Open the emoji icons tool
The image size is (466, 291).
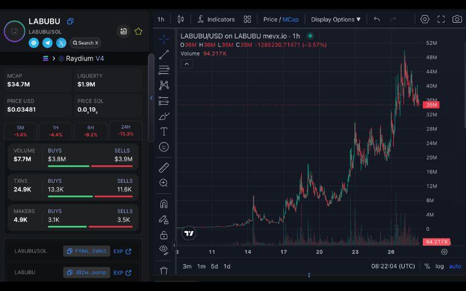(x=164, y=147)
